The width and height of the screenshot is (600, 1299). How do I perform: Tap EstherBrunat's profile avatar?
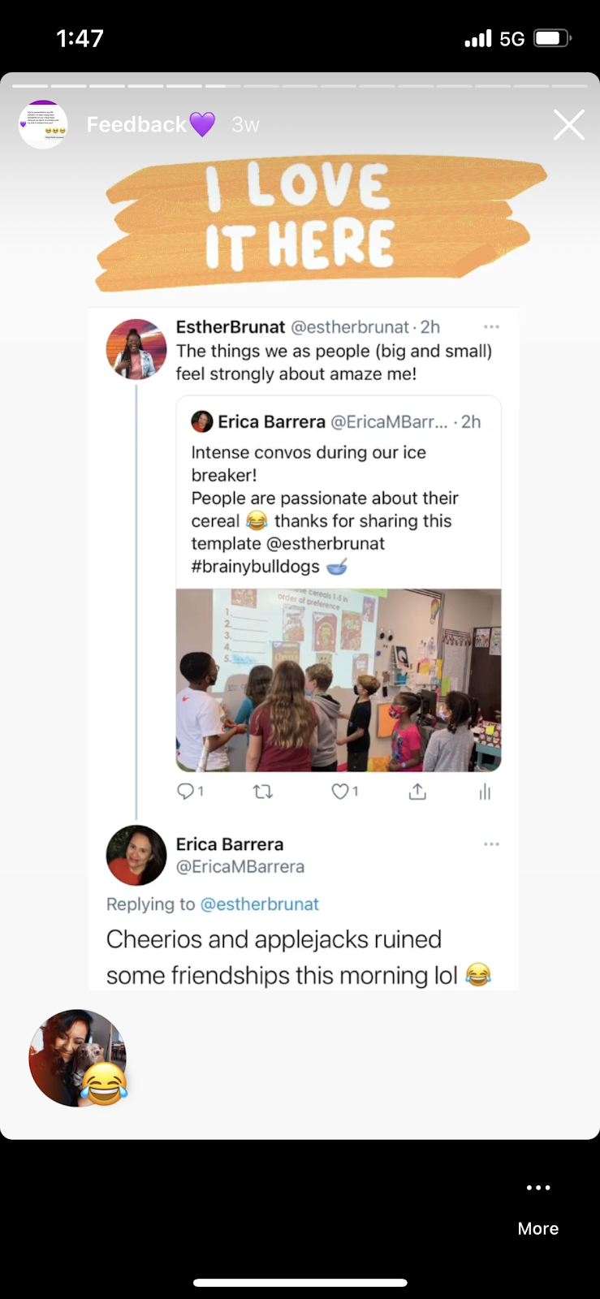tap(136, 349)
